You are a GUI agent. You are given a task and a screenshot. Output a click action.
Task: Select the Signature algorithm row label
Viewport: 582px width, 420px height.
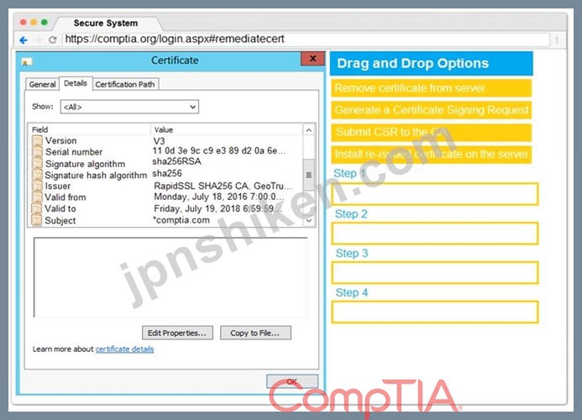point(85,164)
